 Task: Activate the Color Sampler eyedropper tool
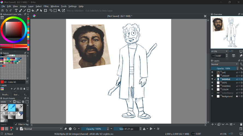click(x=37, y=11)
